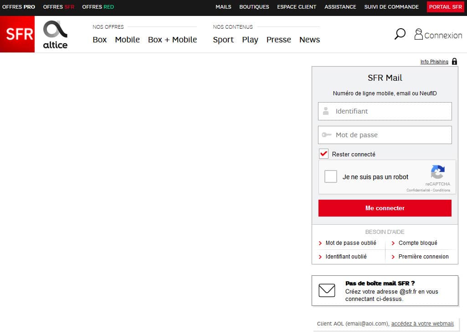Open Suivi de commande in the top bar
This screenshot has height=336, width=467.
391,7
